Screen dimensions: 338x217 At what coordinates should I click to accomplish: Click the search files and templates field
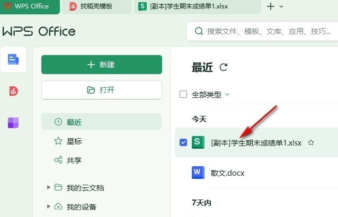point(262,31)
